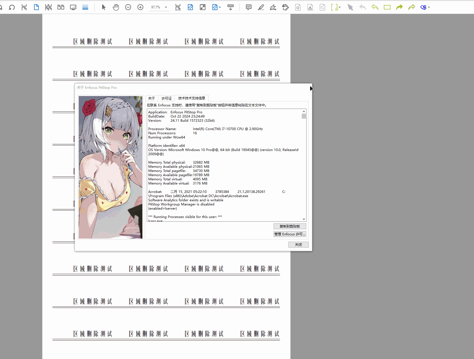Screen dimensions: 474x359
Task: Click the grayed page settings gear icon
Action: pos(298,7)
